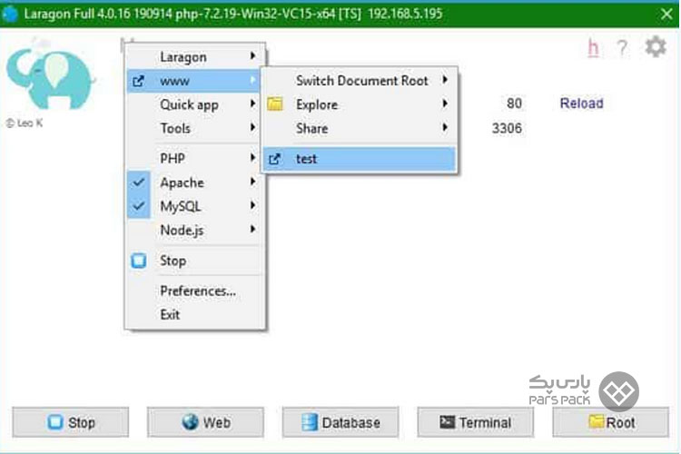Select Exit in the context menu
The height and width of the screenshot is (454, 681).
[195, 314]
